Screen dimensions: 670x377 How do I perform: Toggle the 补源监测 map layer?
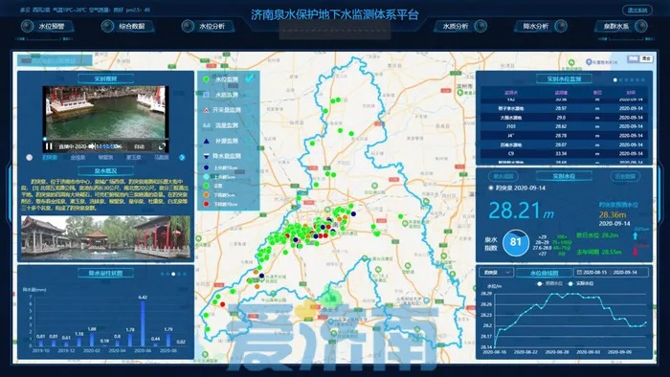tap(227, 141)
